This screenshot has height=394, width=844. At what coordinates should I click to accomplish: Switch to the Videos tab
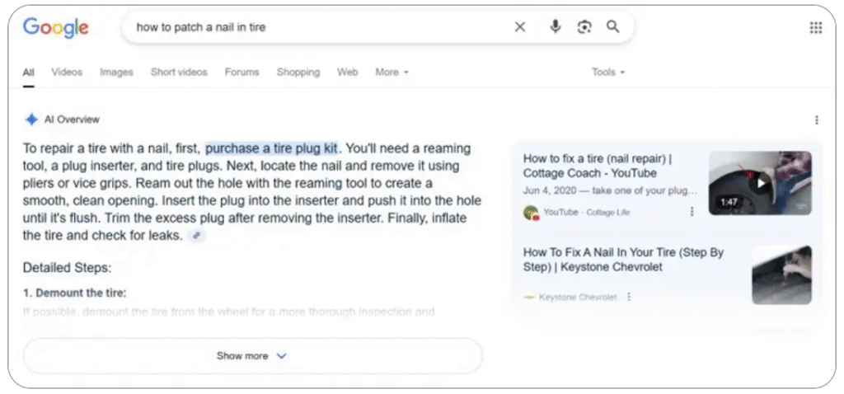[x=67, y=73]
